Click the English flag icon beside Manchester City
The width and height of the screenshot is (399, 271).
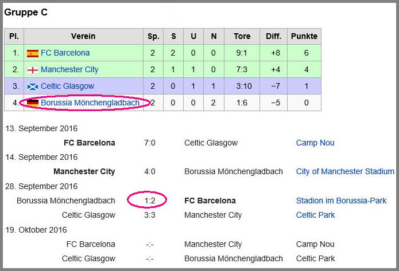click(x=33, y=70)
